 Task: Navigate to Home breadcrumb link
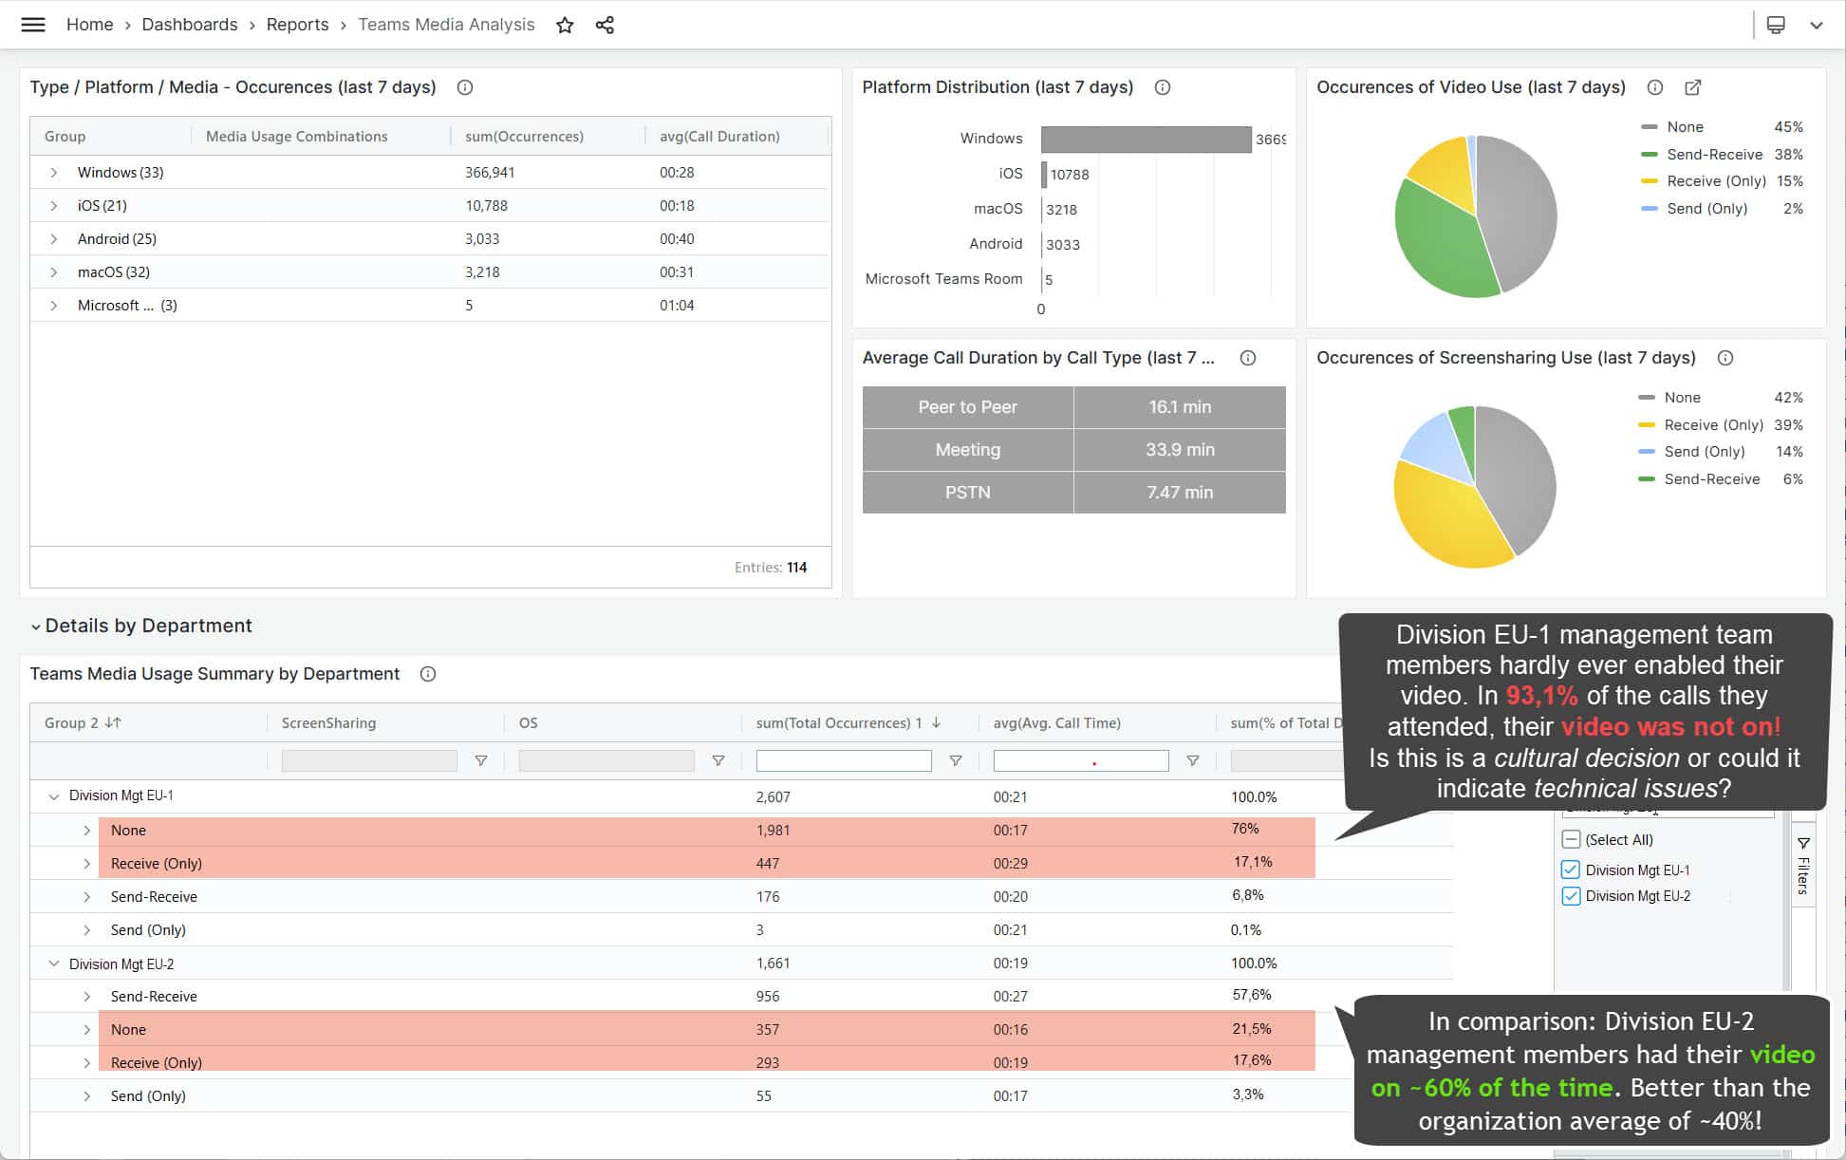(89, 25)
